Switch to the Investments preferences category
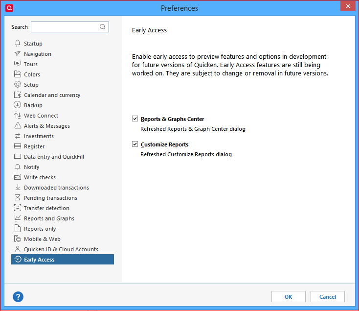The height and width of the screenshot is (311, 359). [x=39, y=136]
